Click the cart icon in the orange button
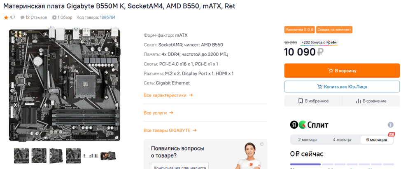Image resolution: width=401 pixels, height=169 pixels. click(x=330, y=71)
